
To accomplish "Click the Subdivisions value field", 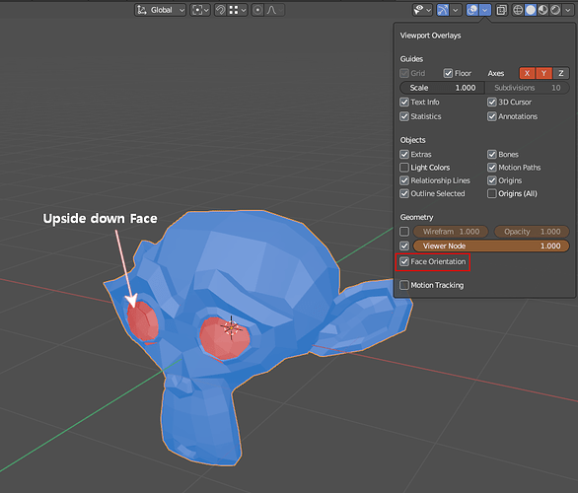I will tap(527, 88).
